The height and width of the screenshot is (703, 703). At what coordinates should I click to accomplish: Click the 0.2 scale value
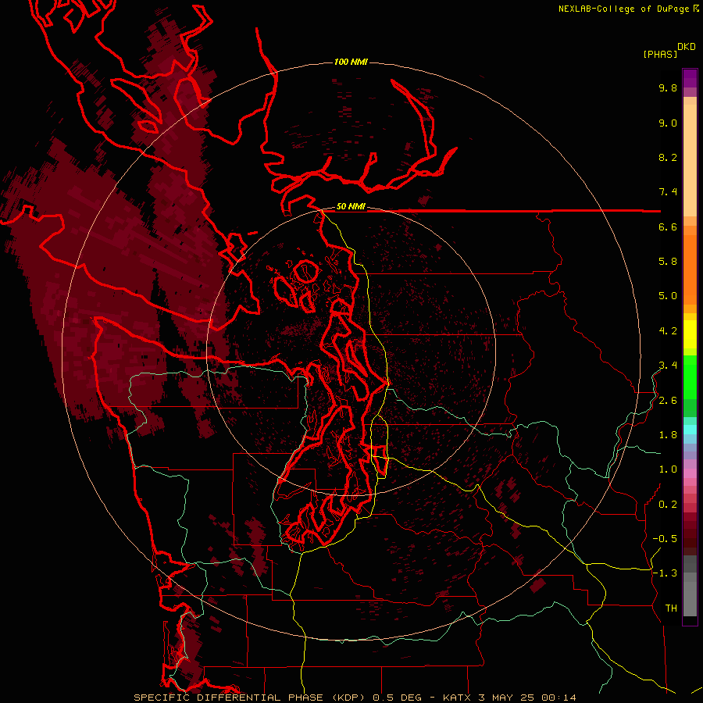click(668, 505)
